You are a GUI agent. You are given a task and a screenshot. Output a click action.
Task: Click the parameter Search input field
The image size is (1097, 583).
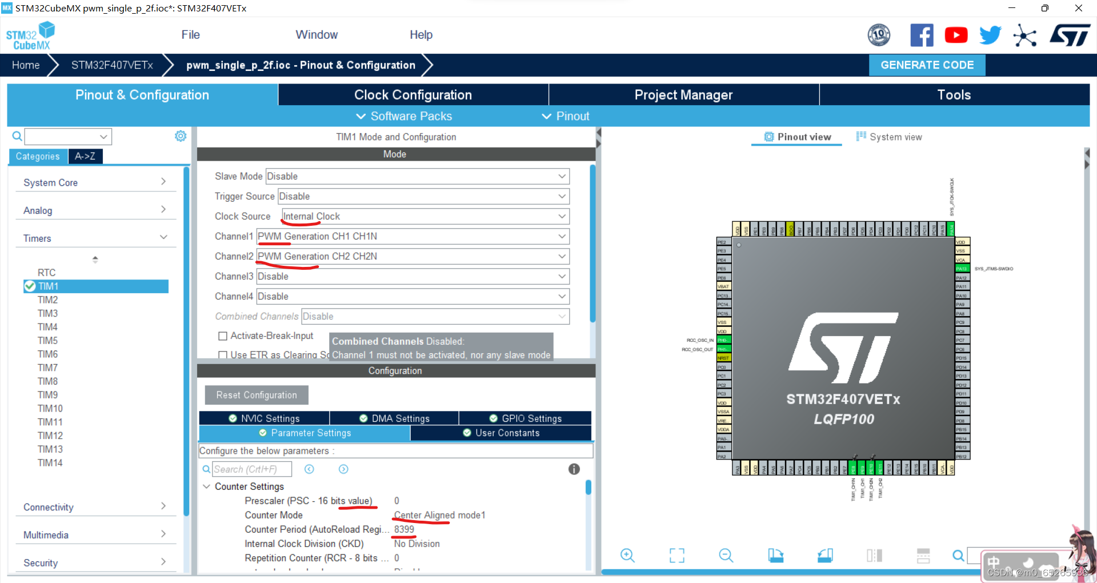tap(252, 469)
